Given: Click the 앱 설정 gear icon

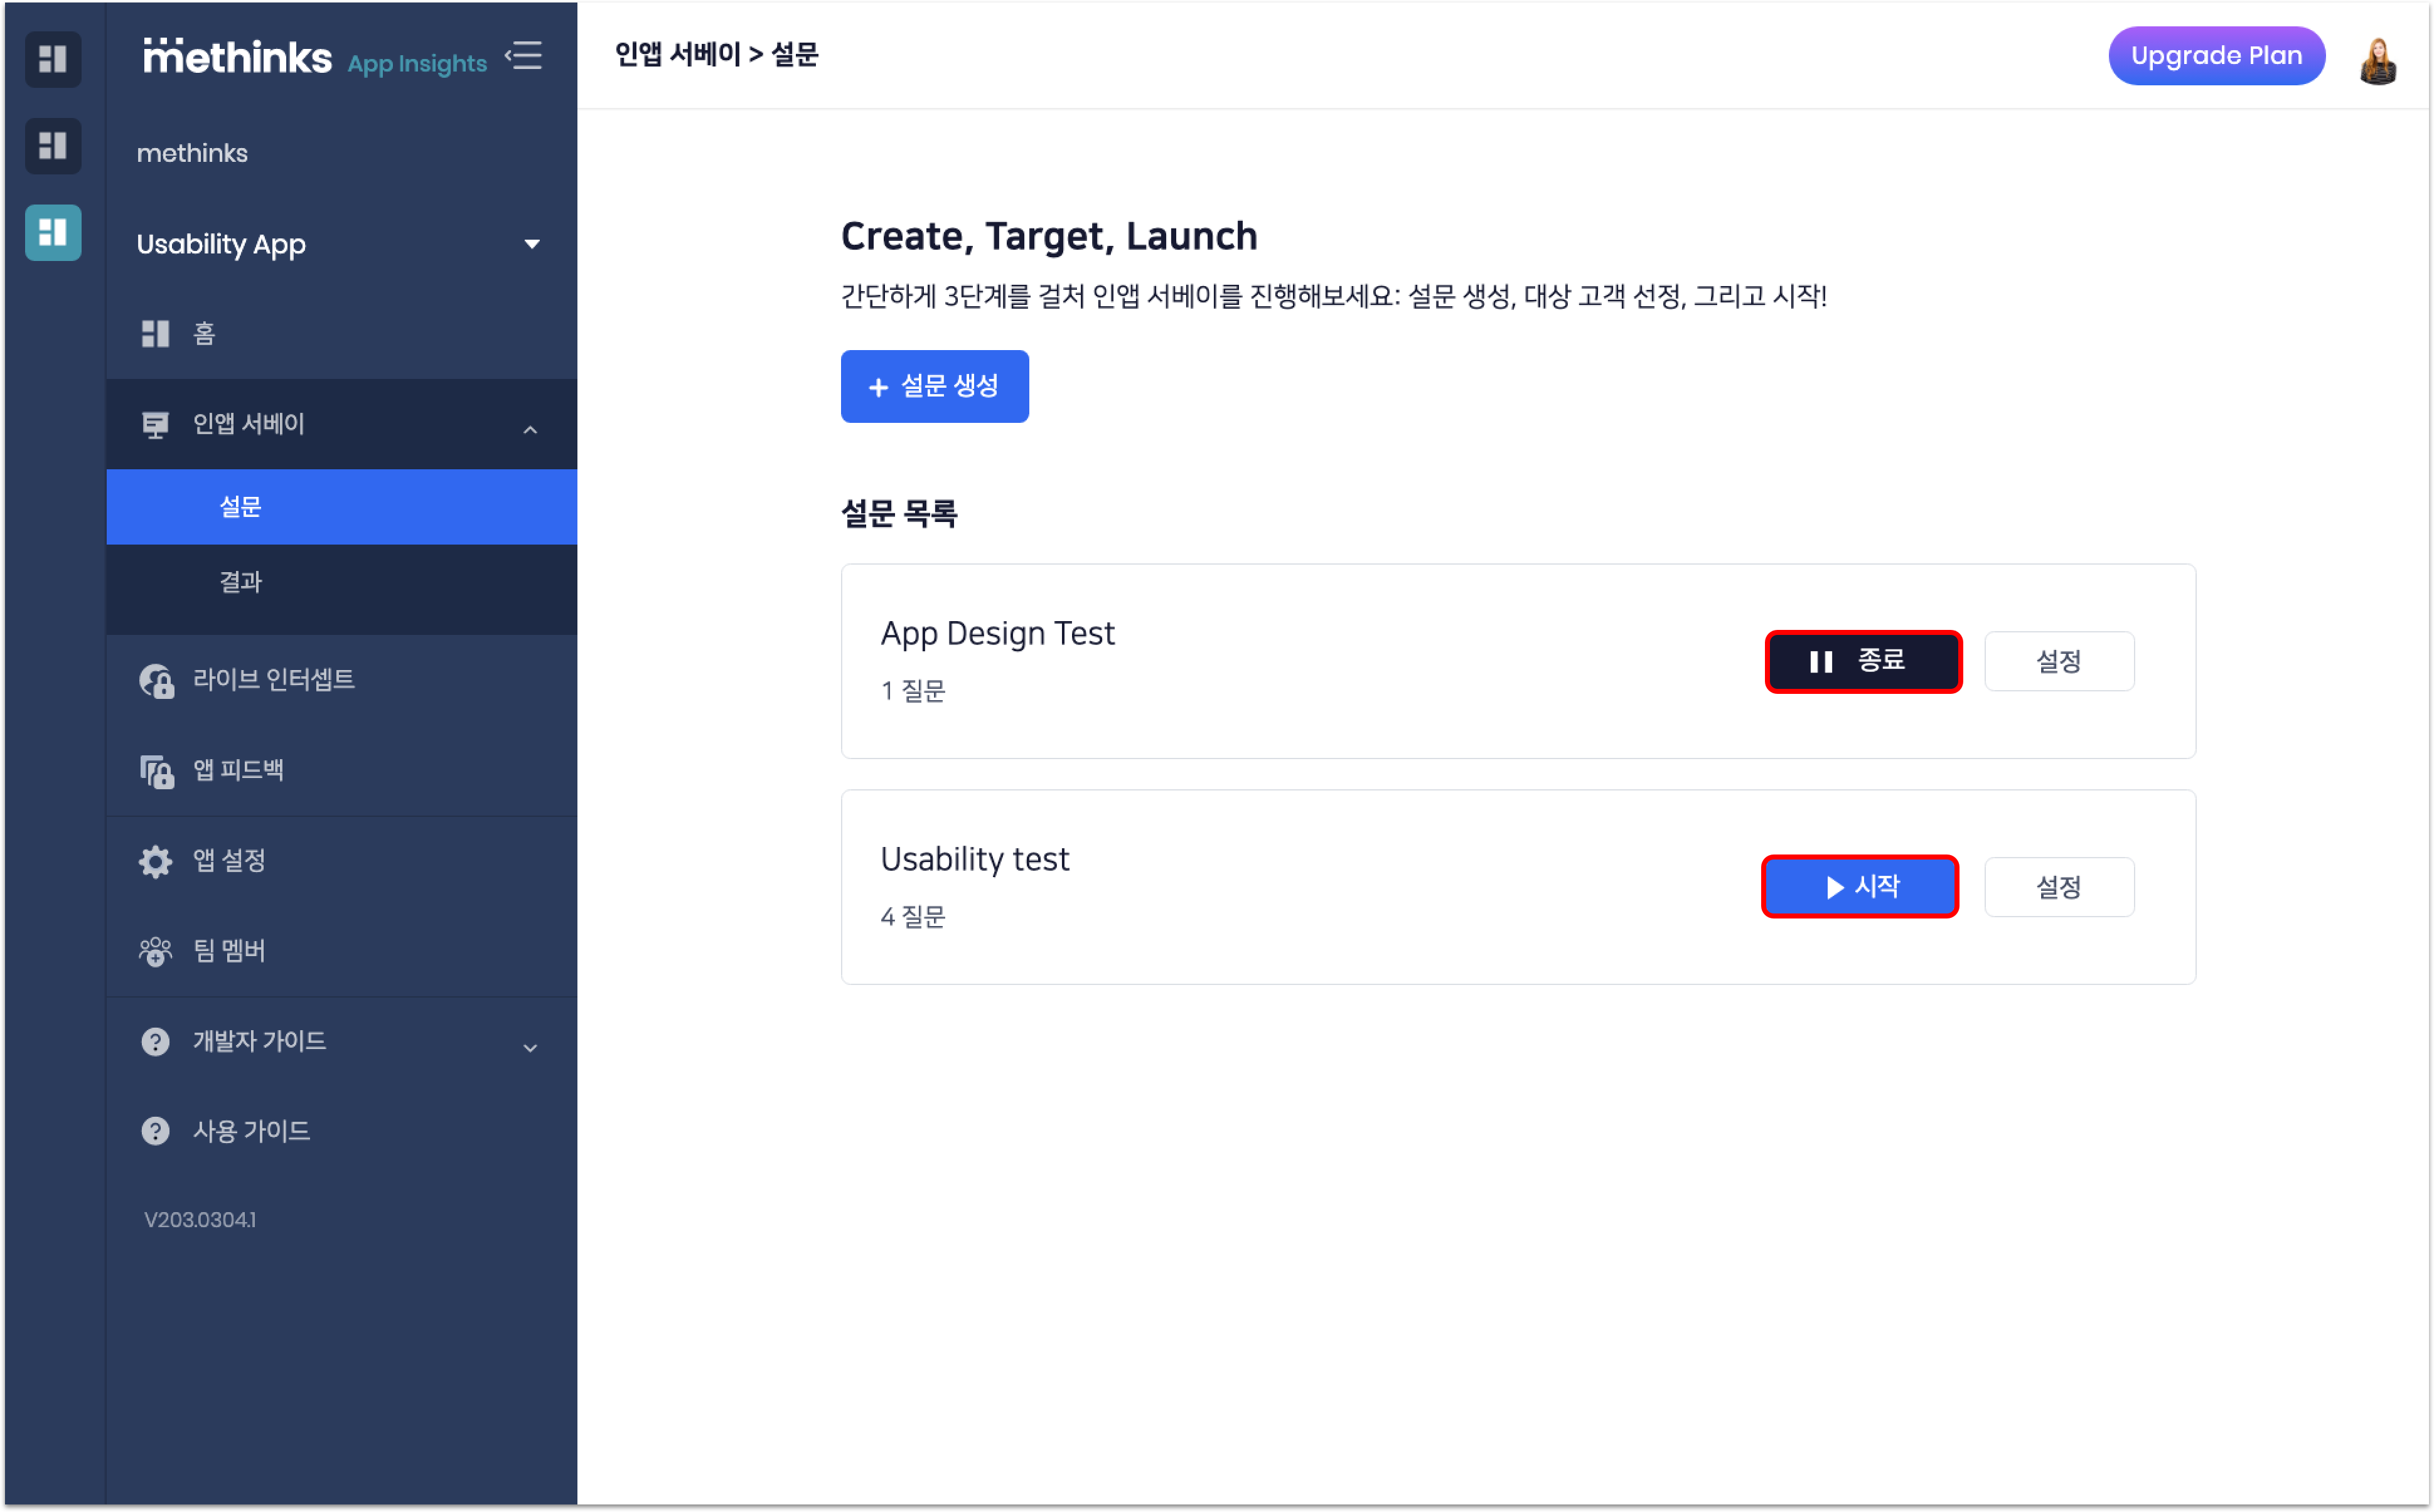Looking at the screenshot, I should (x=155, y=861).
